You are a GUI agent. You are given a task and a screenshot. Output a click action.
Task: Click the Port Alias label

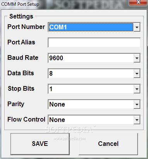click(x=21, y=42)
